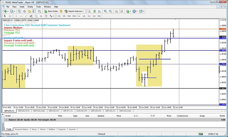Switch to the GBPUSD,M15 chart tab
The width and height of the screenshot is (228, 137).
[x=24, y=111]
